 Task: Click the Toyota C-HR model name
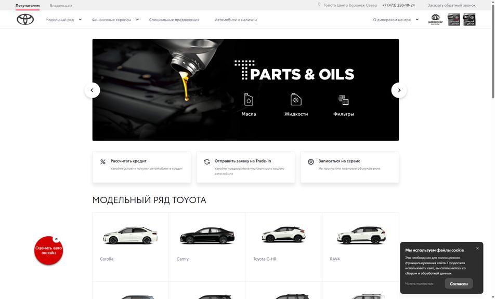click(265, 259)
